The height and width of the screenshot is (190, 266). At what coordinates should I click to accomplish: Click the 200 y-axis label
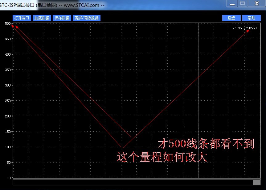[x=8, y=116]
